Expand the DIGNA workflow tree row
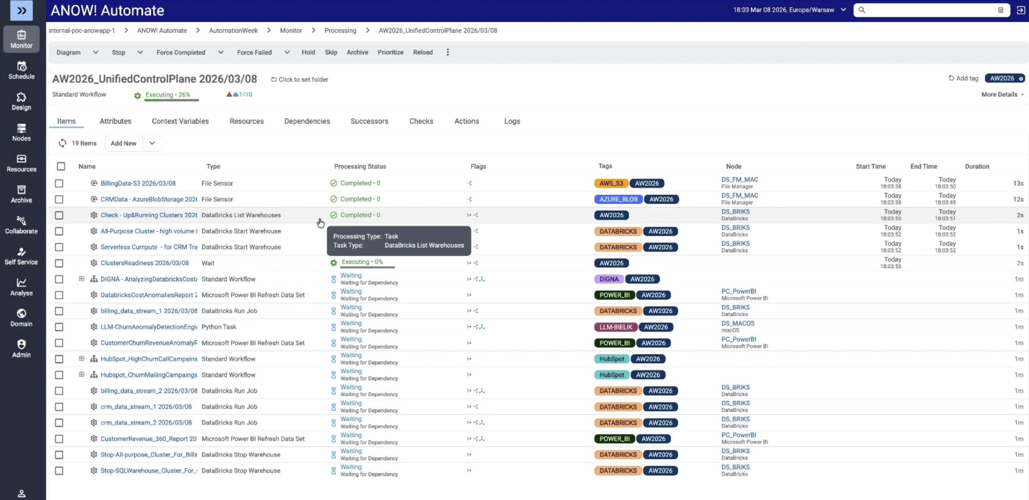The height and width of the screenshot is (500, 1029). pyautogui.click(x=81, y=279)
